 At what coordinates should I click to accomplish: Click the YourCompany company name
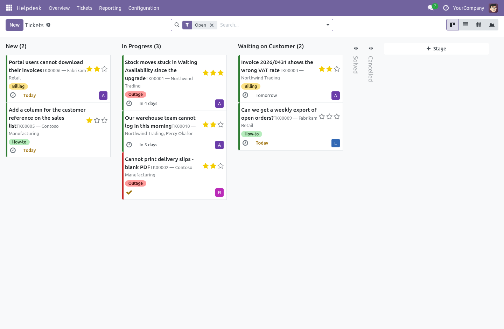469,8
